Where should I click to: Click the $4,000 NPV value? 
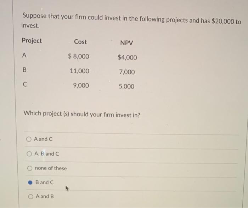click(127, 57)
